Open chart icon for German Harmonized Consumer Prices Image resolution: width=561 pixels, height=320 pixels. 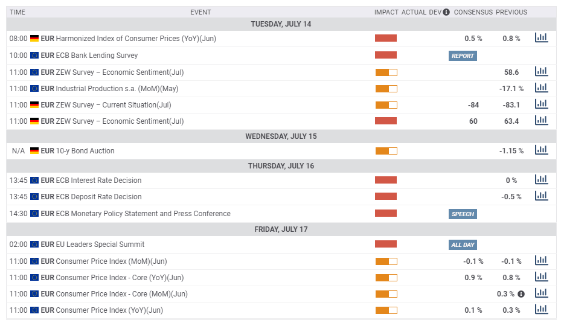tap(541, 38)
